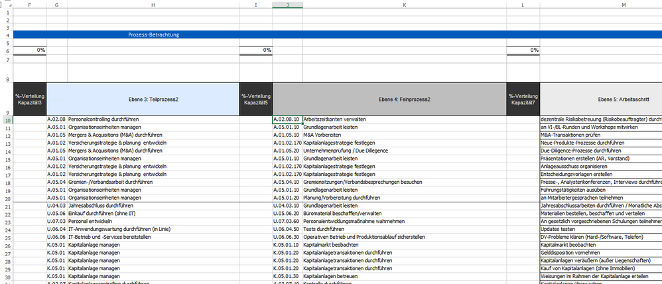Select the Ebene 3: Teilprozess2 header cell
Image resolution: width=662 pixels, height=284 pixels.
tap(153, 99)
